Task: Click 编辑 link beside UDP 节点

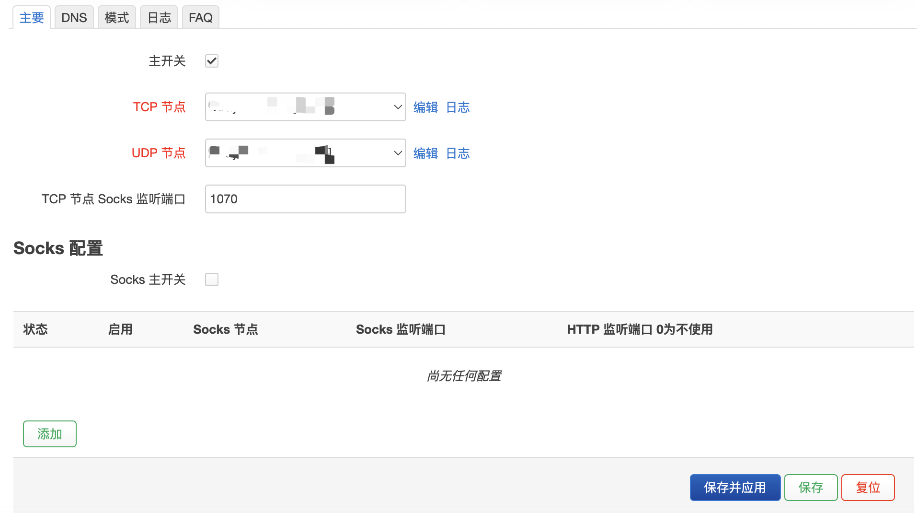Action: (x=425, y=153)
